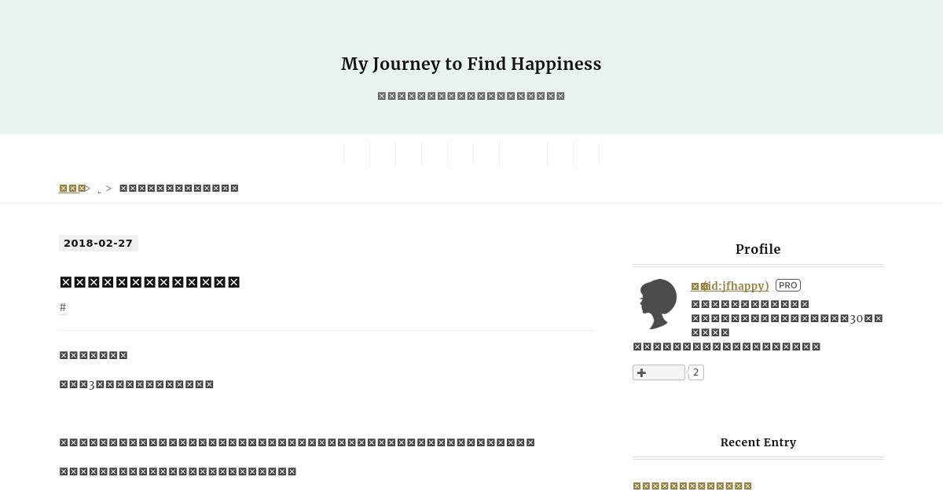Image resolution: width=943 pixels, height=495 pixels.
Task: Click the blog subtitle under the main title
Action: 472,96
